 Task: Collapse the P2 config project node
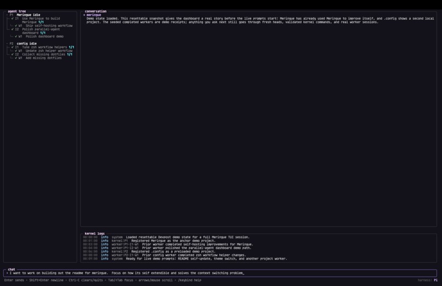point(7,44)
